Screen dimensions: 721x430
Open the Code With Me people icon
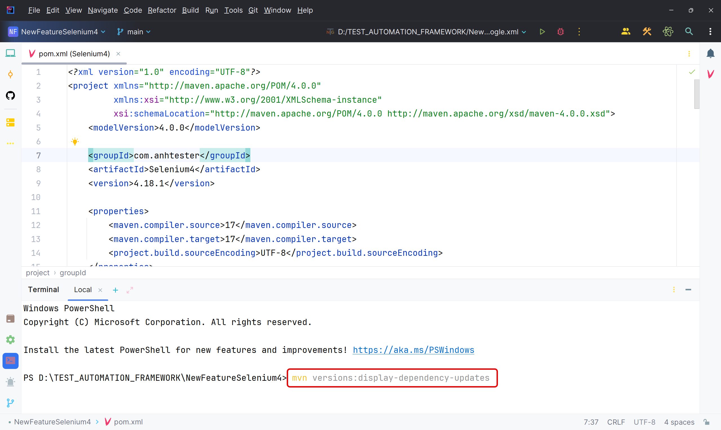coord(626,32)
